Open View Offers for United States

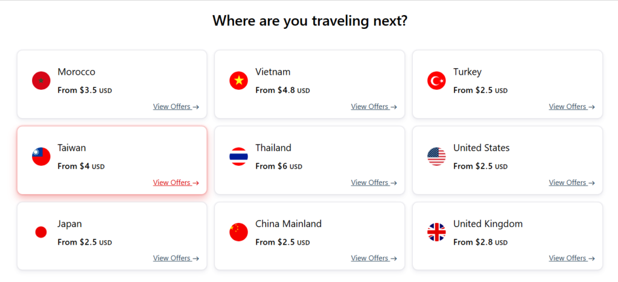(572, 183)
